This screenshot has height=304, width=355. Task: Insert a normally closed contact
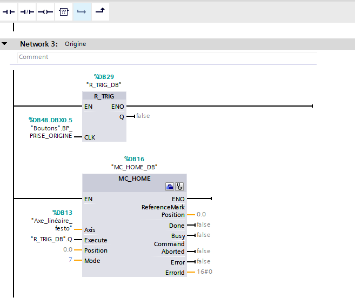pyautogui.click(x=27, y=12)
